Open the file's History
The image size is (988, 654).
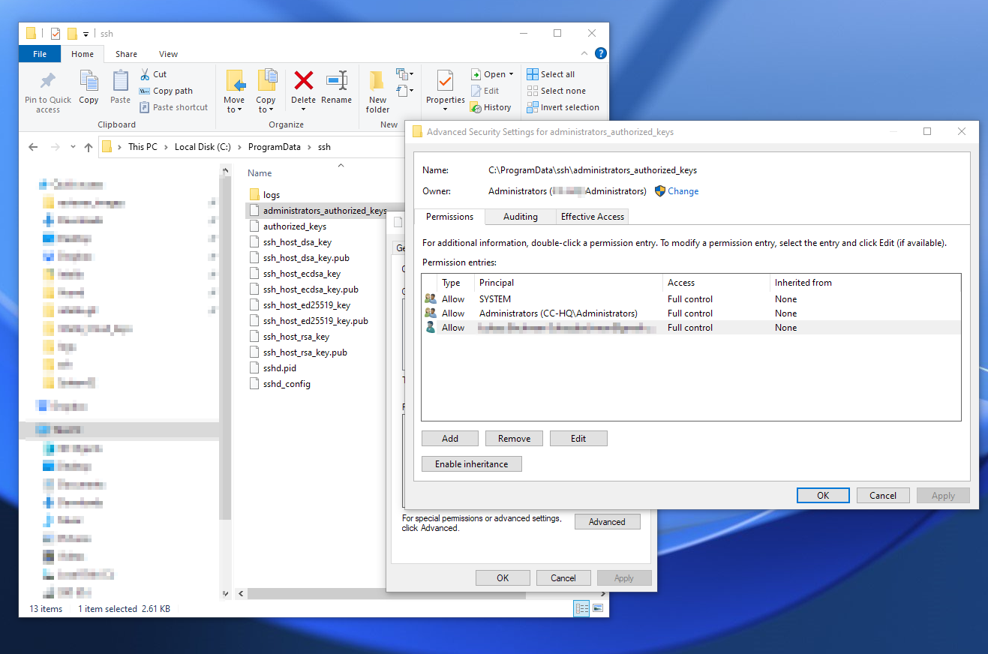tap(491, 106)
